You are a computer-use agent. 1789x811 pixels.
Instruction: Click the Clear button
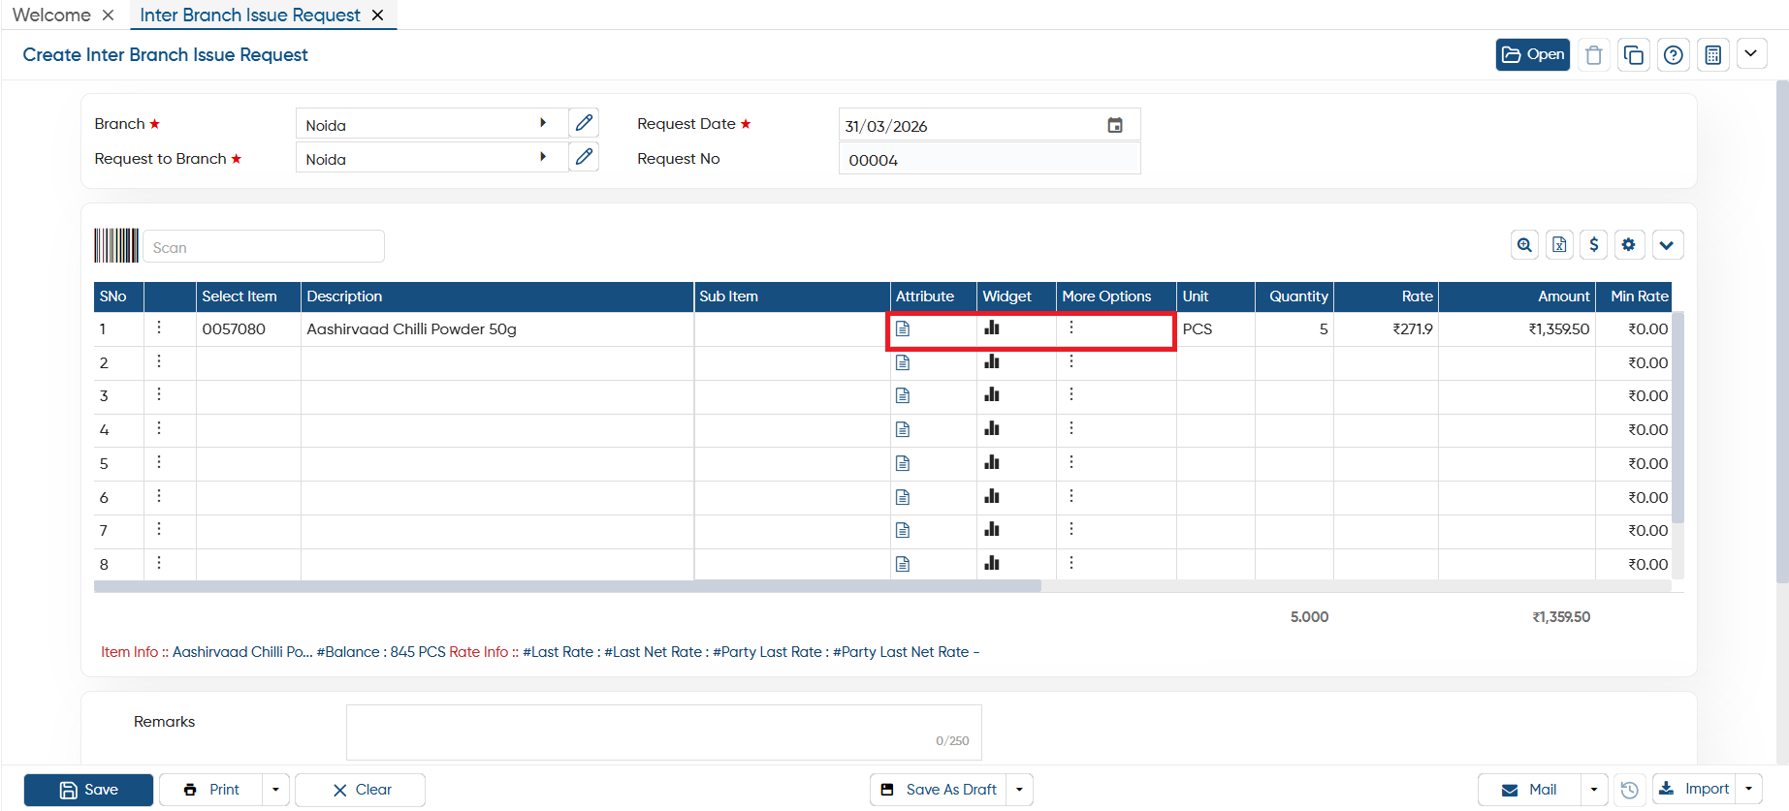pos(360,790)
